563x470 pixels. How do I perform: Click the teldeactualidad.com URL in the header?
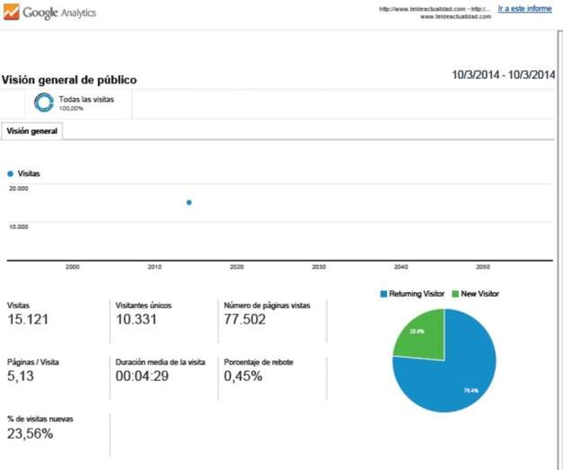coord(435,10)
